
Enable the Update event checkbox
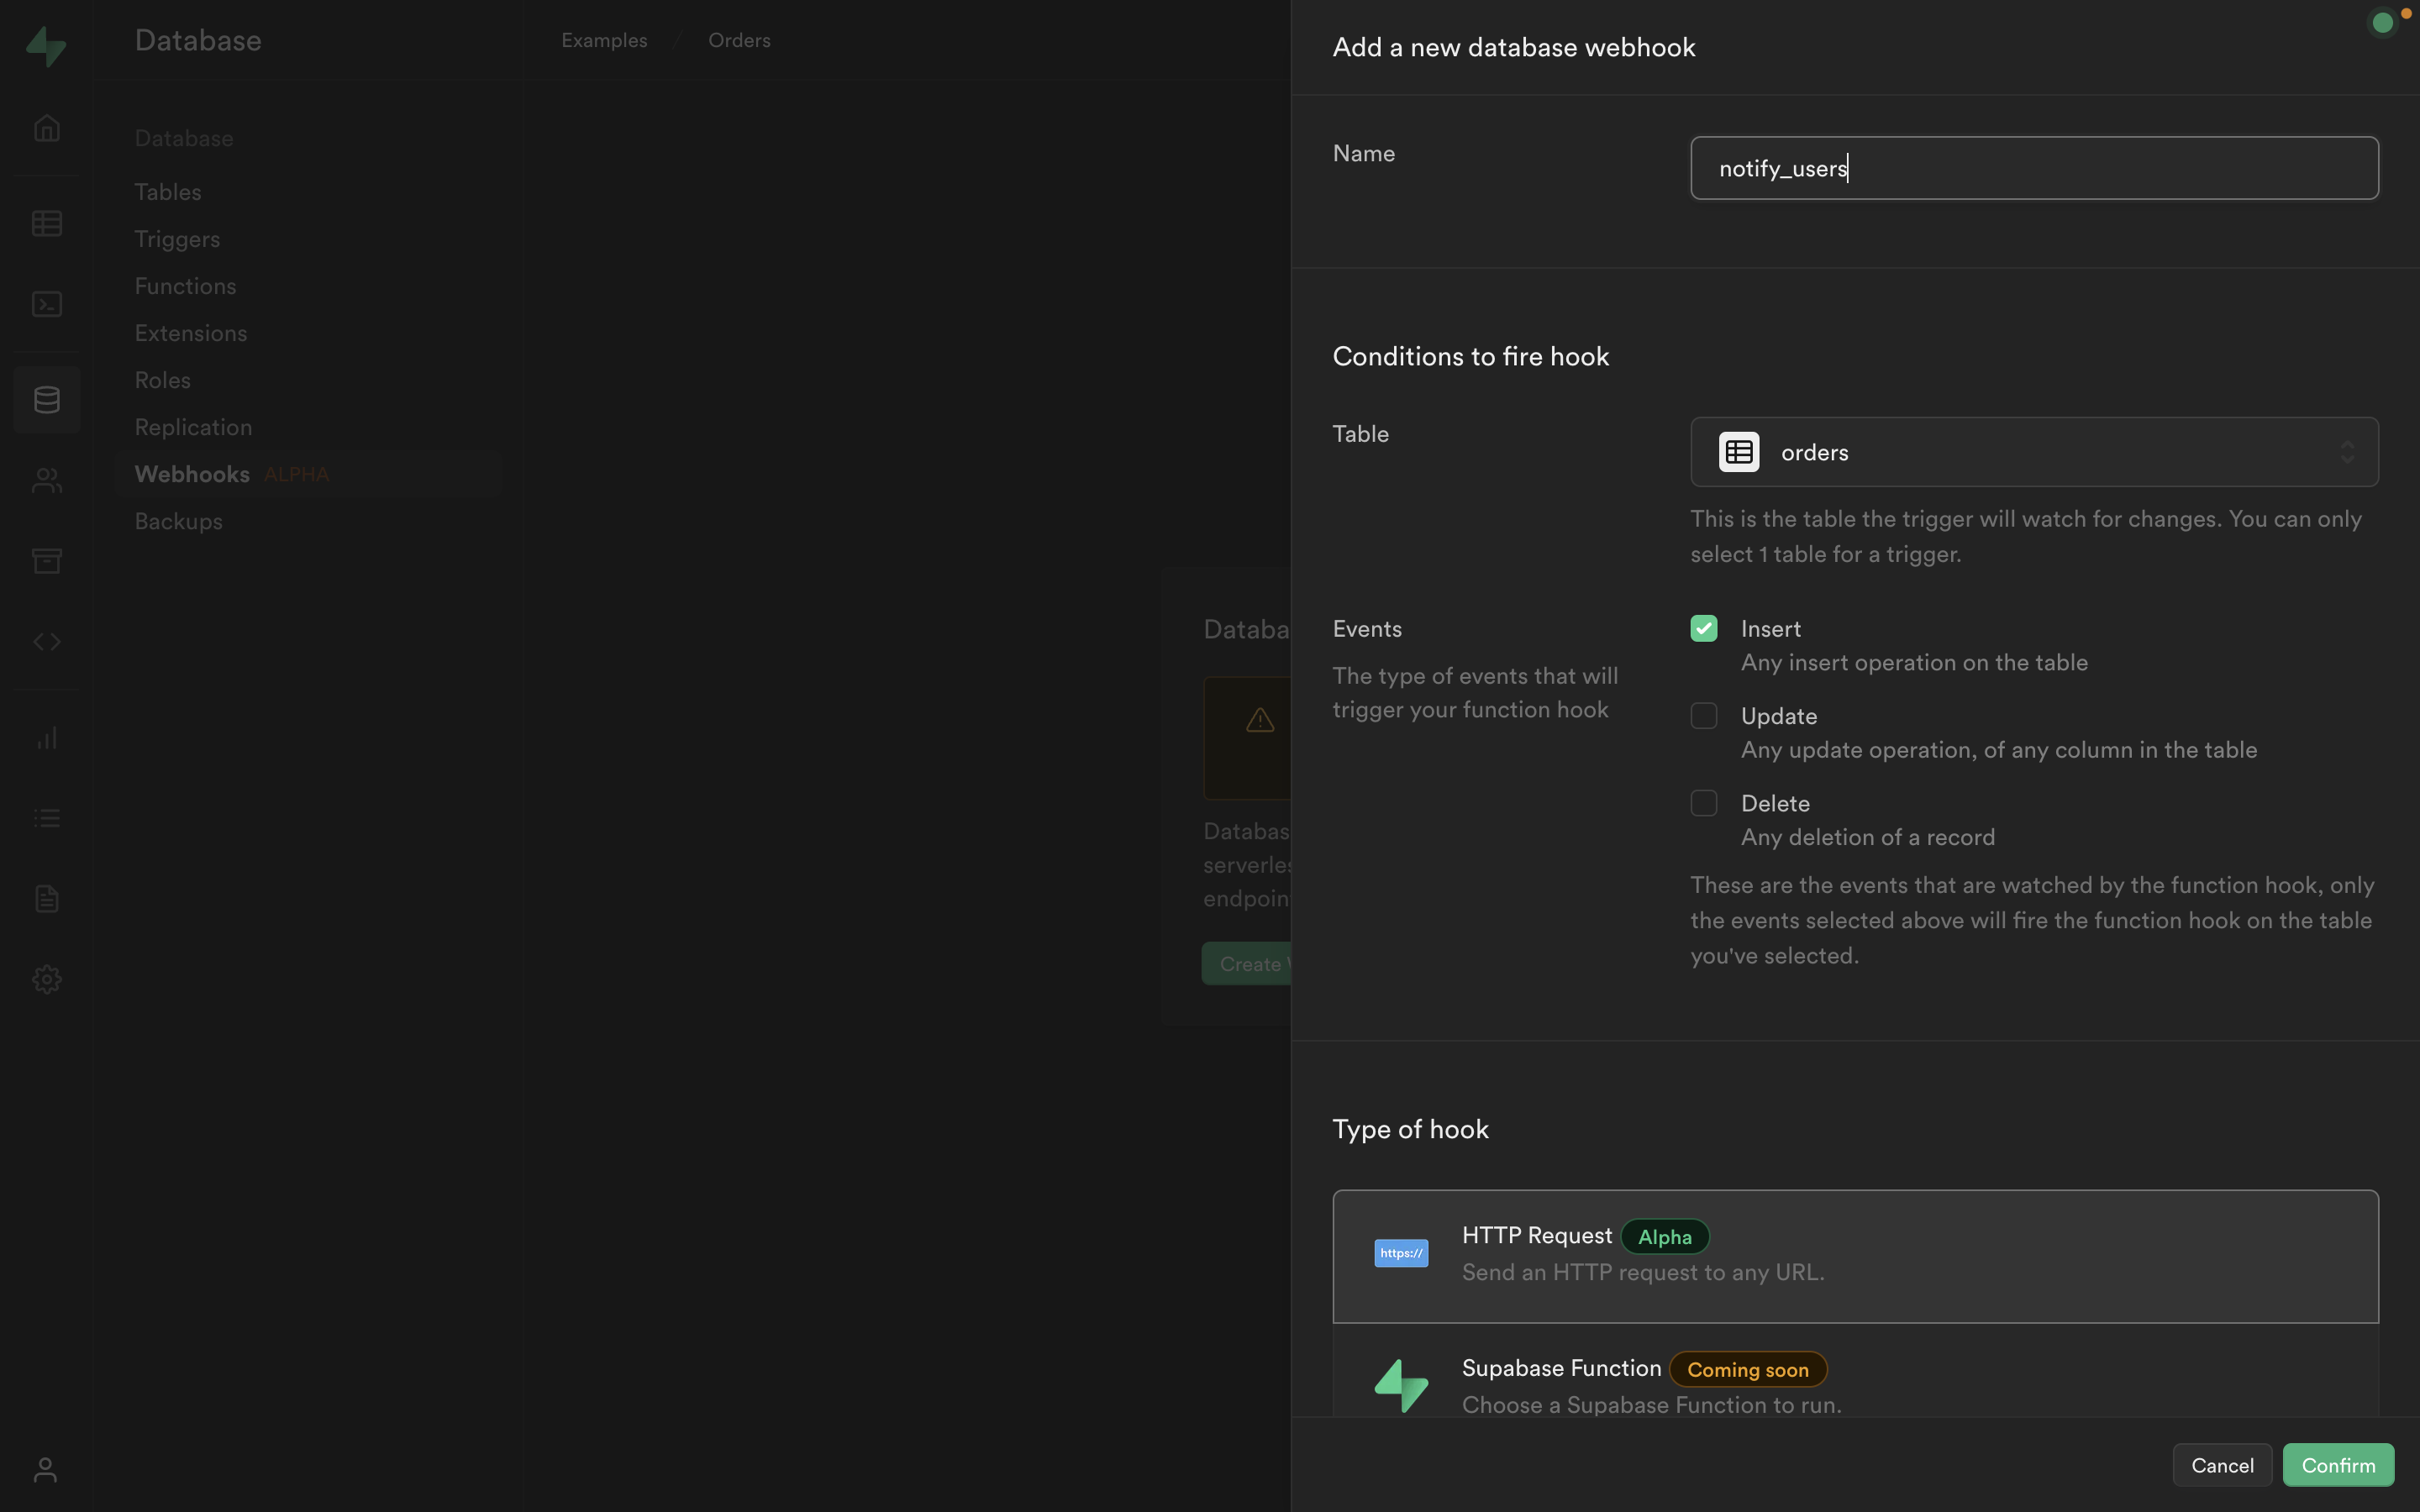coord(1704,716)
